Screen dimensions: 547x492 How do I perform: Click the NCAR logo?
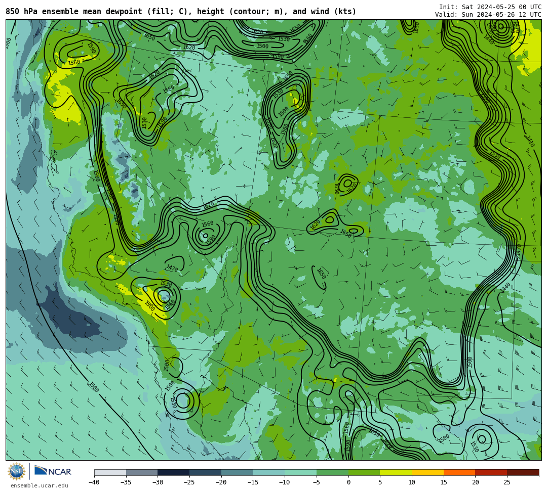click(x=53, y=471)
